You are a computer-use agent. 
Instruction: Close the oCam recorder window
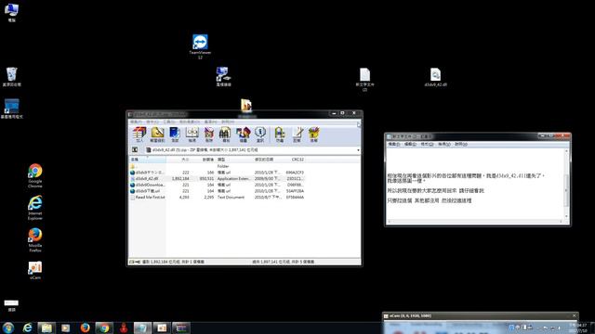pyautogui.click(x=575, y=315)
